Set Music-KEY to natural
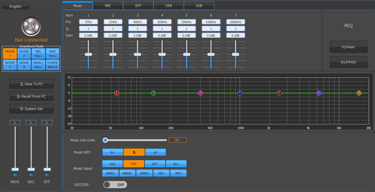 [x=134, y=152]
